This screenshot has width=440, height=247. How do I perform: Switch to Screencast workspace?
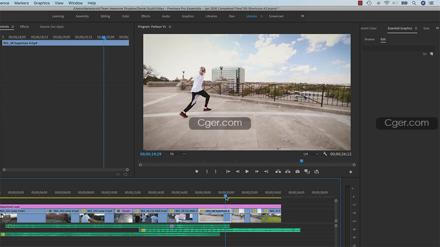tap(276, 16)
